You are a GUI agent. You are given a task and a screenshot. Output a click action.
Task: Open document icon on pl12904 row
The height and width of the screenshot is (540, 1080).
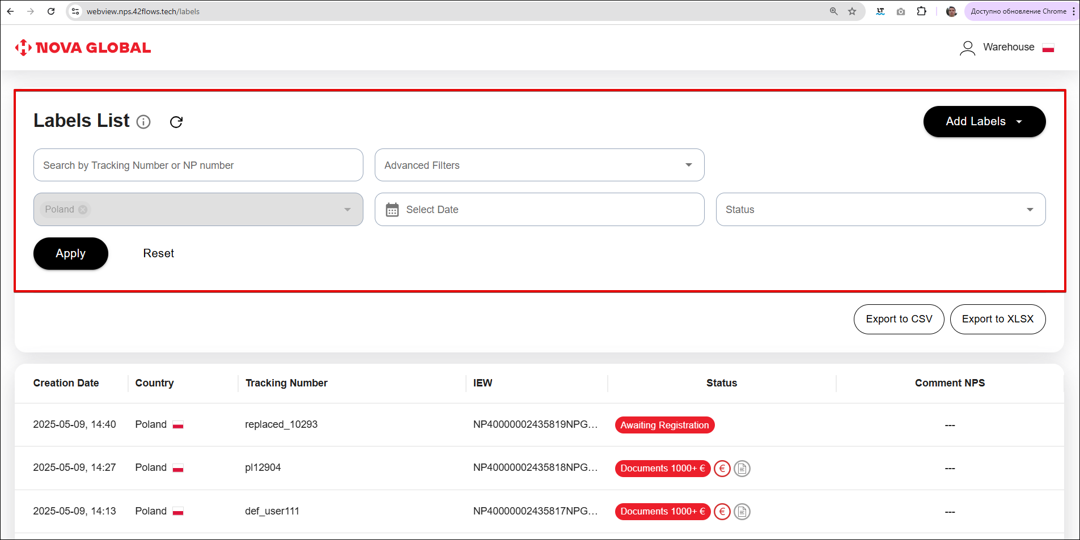coord(742,469)
